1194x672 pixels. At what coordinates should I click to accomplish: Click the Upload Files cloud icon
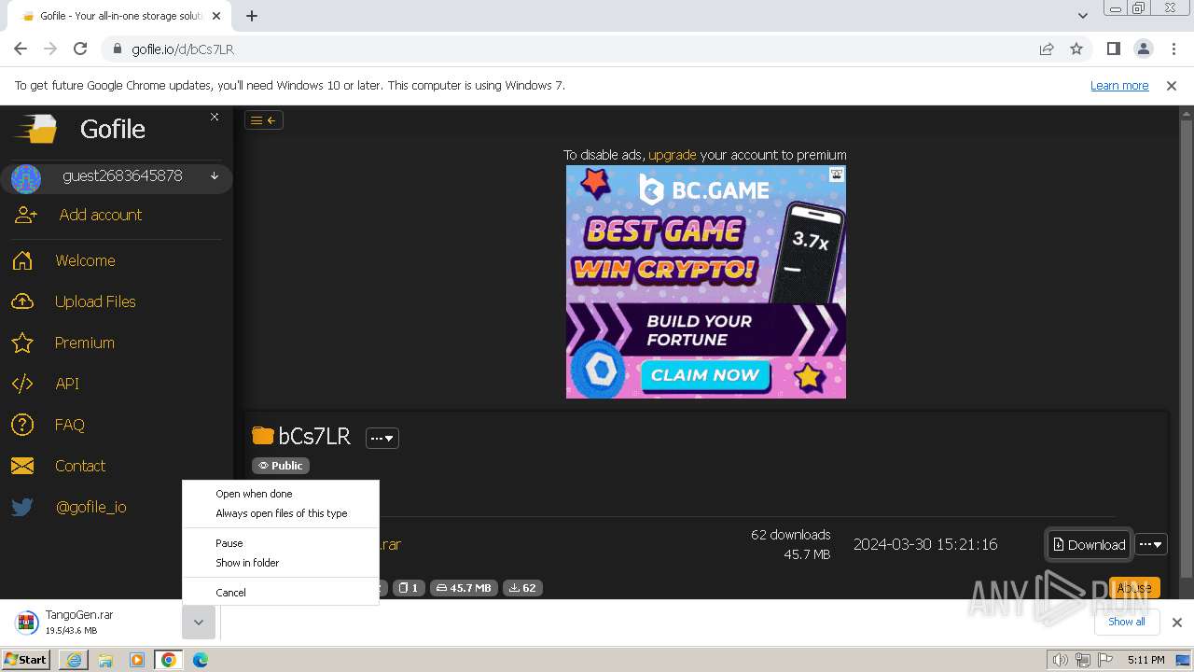pos(22,301)
